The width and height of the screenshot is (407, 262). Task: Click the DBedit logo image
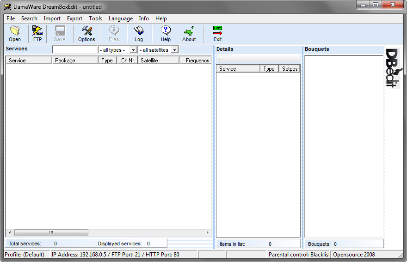(x=393, y=68)
